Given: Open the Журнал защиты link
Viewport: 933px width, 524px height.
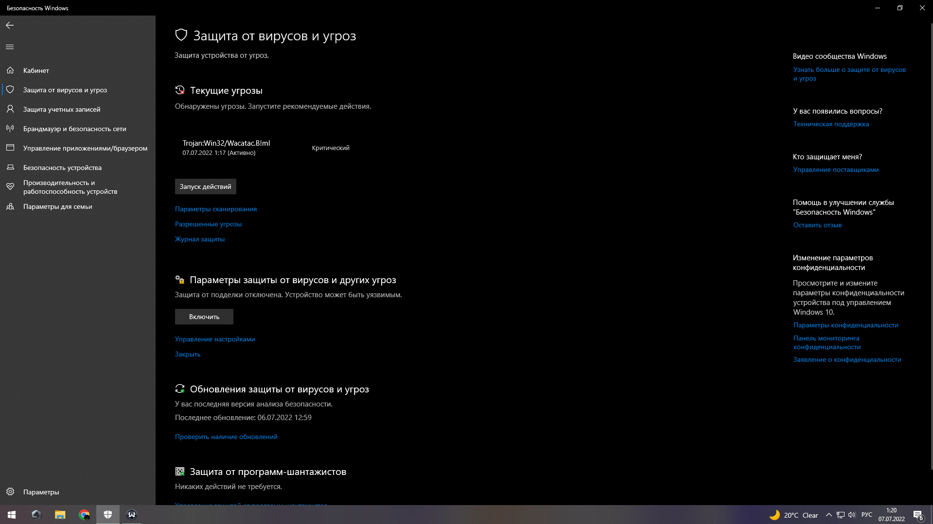Looking at the screenshot, I should tap(199, 239).
